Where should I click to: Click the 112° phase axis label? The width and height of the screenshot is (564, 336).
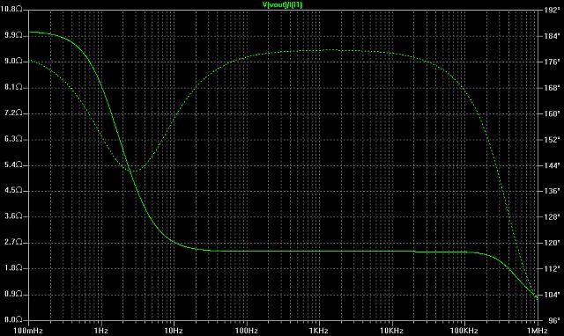[552, 268]
